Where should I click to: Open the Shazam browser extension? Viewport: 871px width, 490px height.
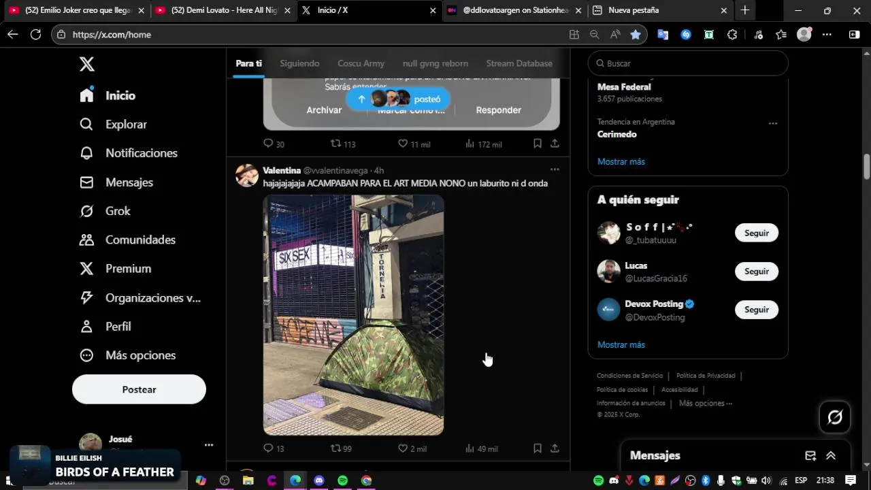click(x=686, y=35)
